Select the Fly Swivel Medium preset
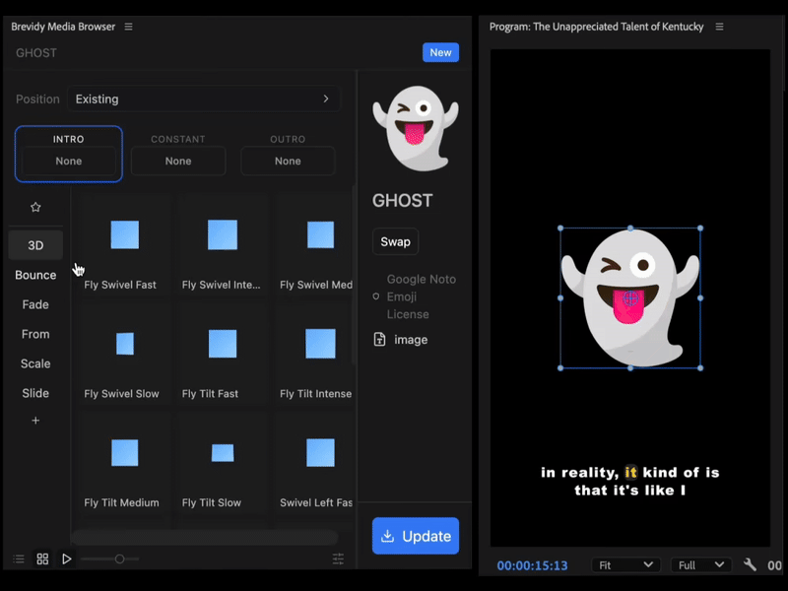 click(x=315, y=244)
